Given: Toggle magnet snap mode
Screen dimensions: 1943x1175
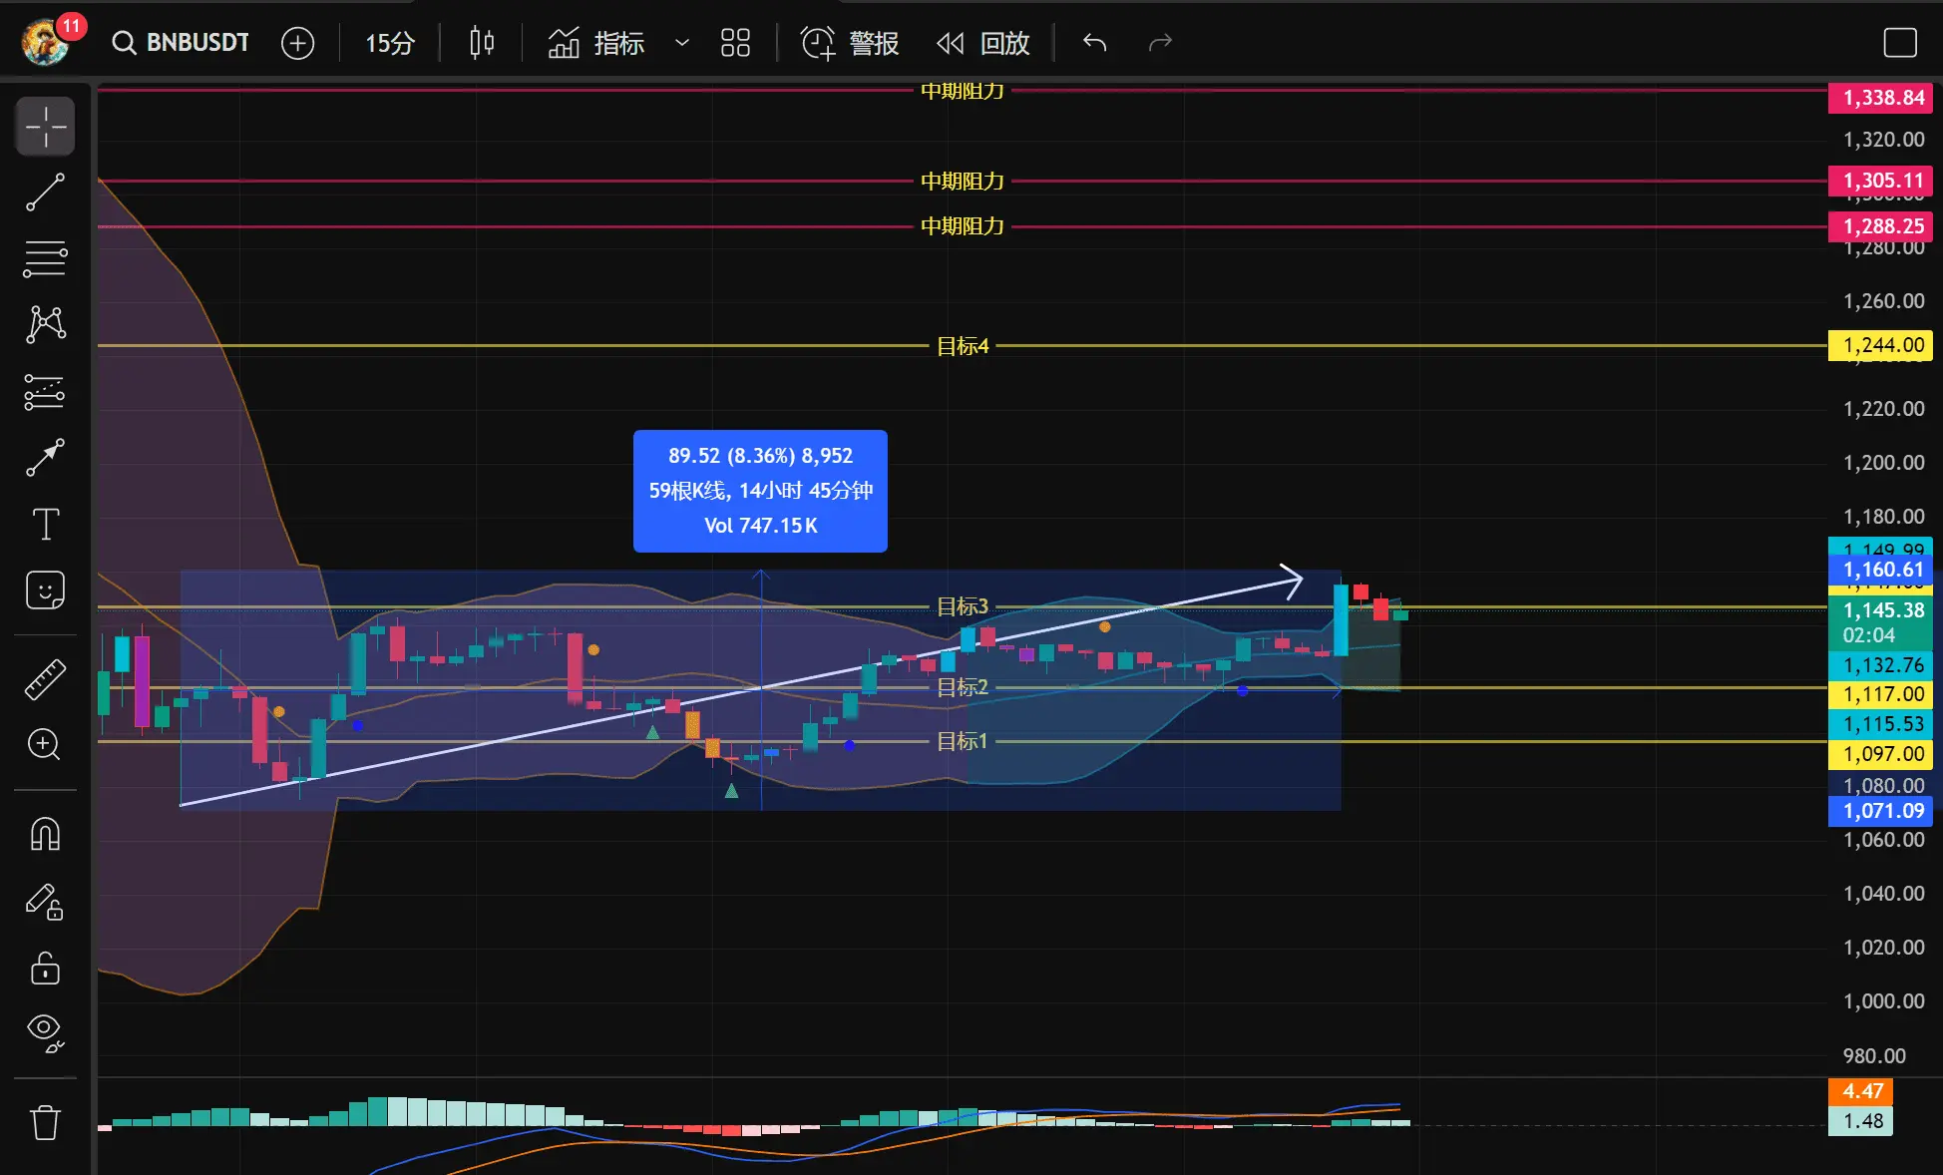Looking at the screenshot, I should point(45,833).
